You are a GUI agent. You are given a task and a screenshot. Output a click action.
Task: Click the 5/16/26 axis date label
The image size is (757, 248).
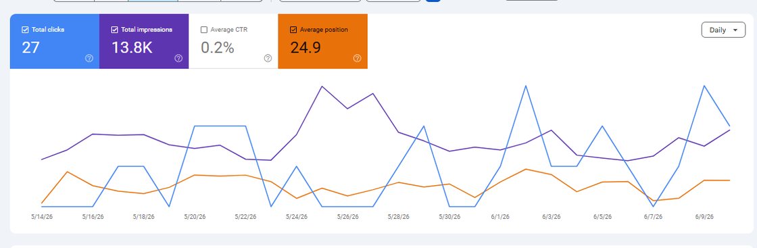[x=93, y=217]
